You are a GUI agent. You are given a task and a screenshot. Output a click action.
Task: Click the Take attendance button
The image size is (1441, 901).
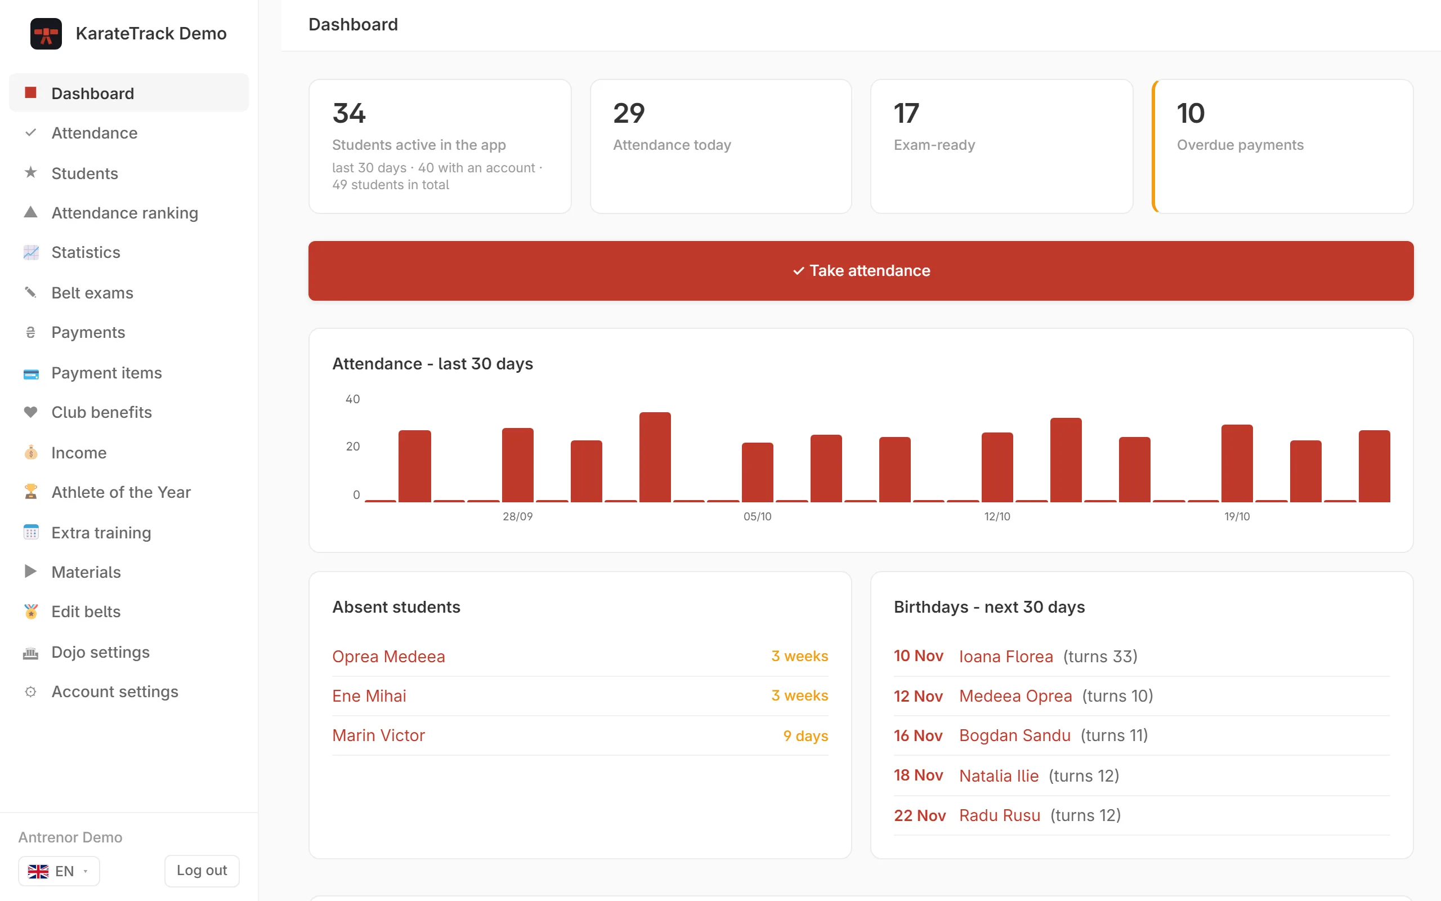click(x=861, y=270)
